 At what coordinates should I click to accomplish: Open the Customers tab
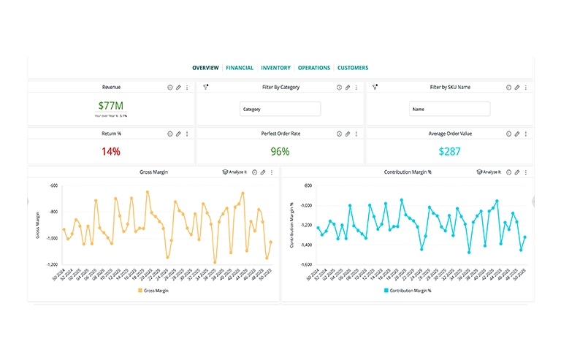[x=353, y=68]
